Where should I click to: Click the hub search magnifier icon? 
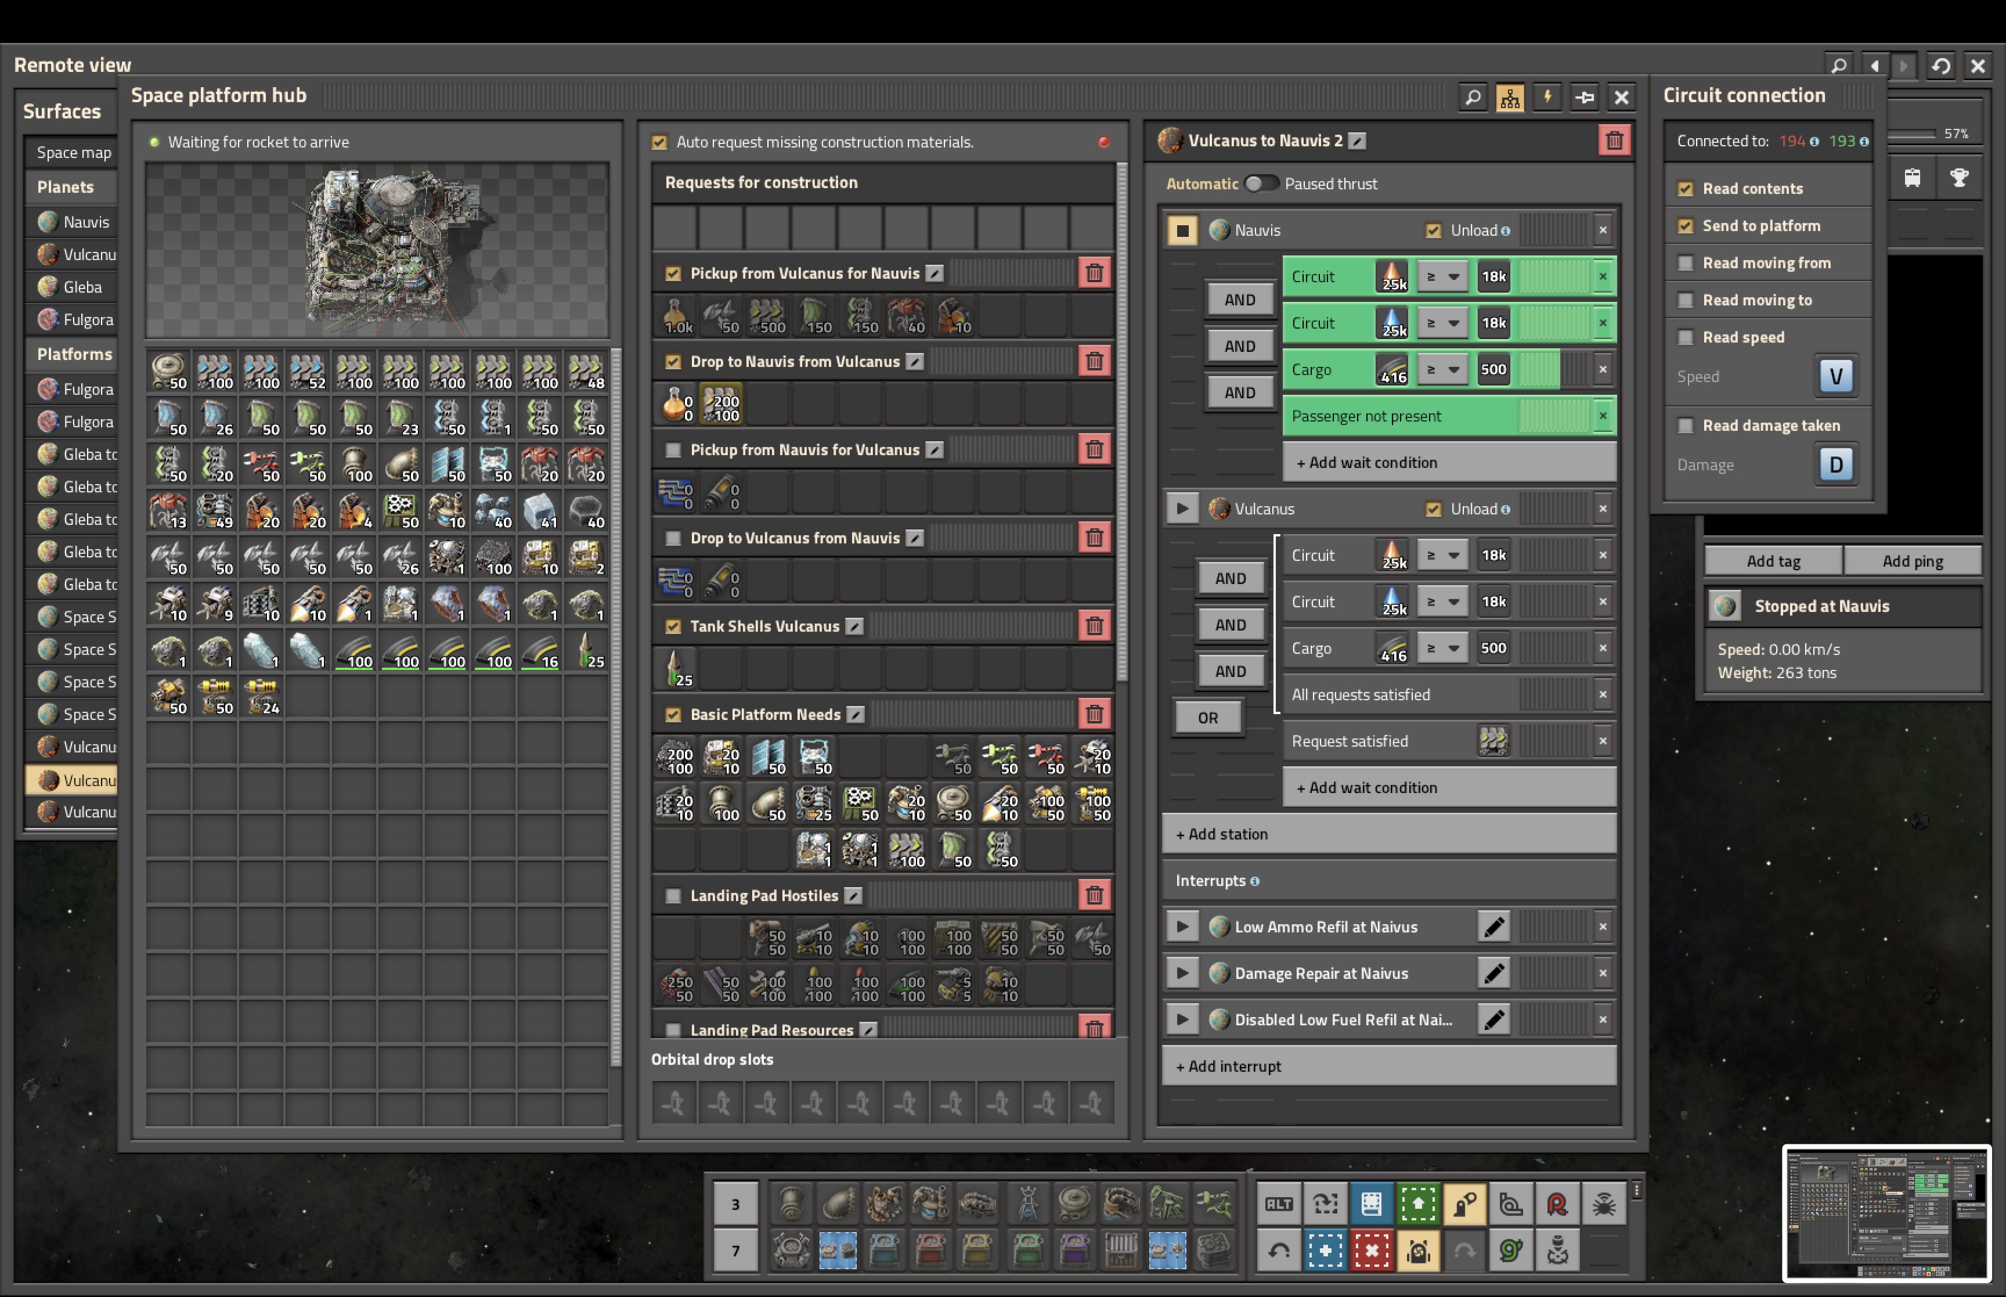point(1473,98)
